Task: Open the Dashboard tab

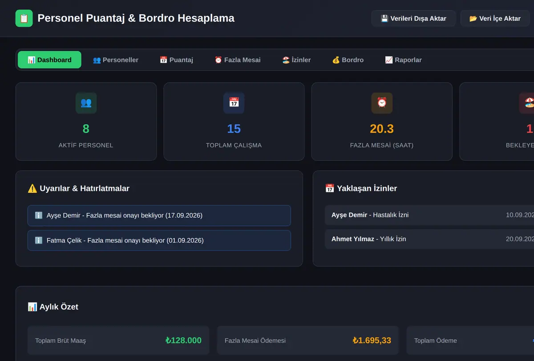Action: [49, 60]
